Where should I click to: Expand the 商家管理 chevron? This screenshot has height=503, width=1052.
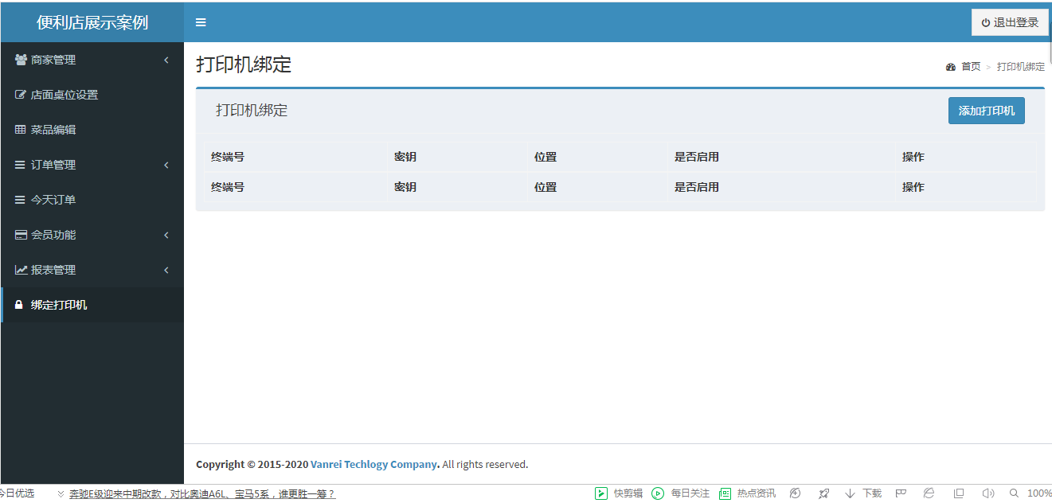coord(166,60)
